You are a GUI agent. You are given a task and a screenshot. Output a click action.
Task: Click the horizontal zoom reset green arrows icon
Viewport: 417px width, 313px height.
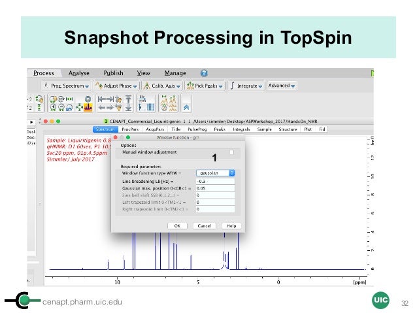pos(69,99)
